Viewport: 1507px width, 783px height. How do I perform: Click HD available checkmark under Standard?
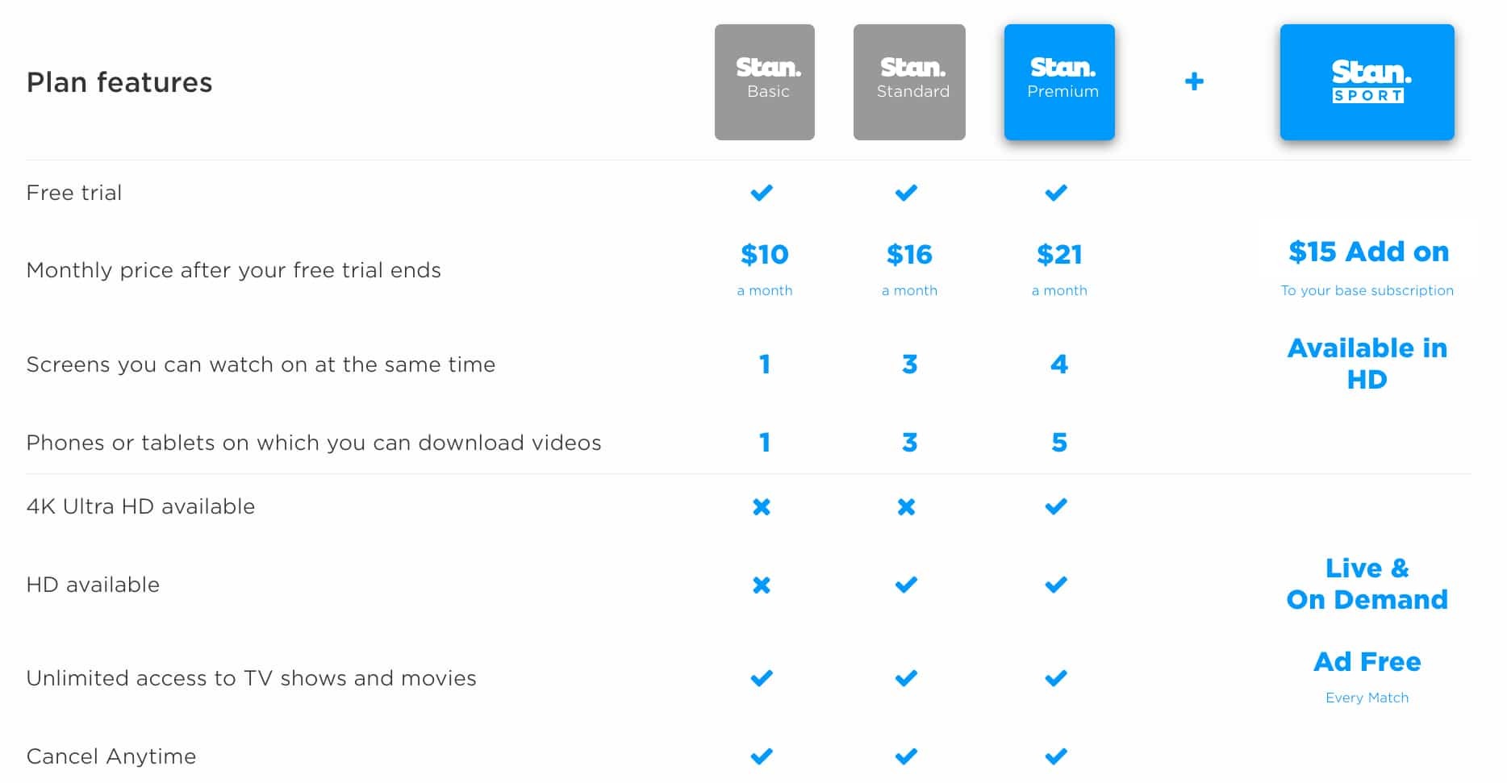point(907,585)
